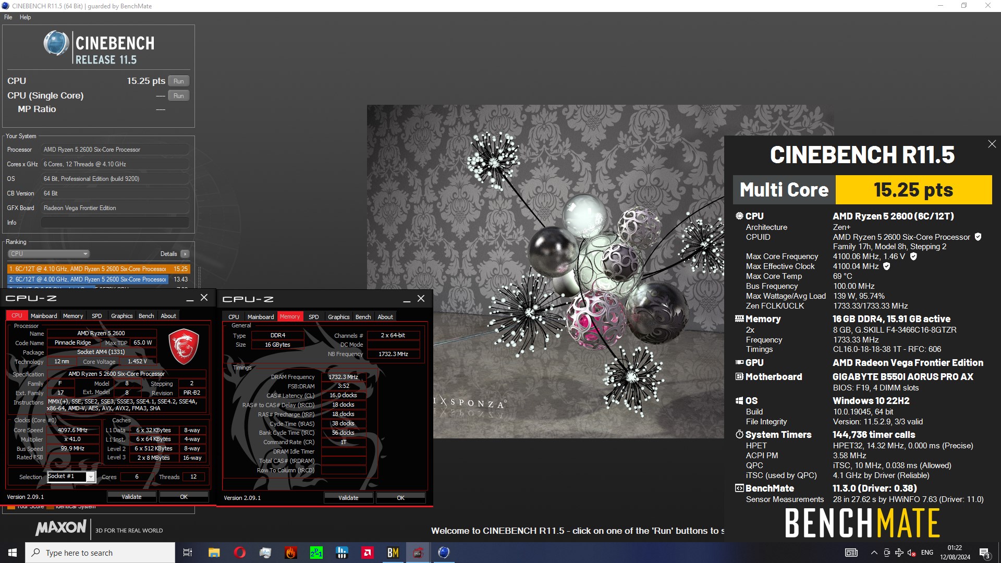
Task: Switch to CPU-Z taskbar icon
Action: coord(418,553)
